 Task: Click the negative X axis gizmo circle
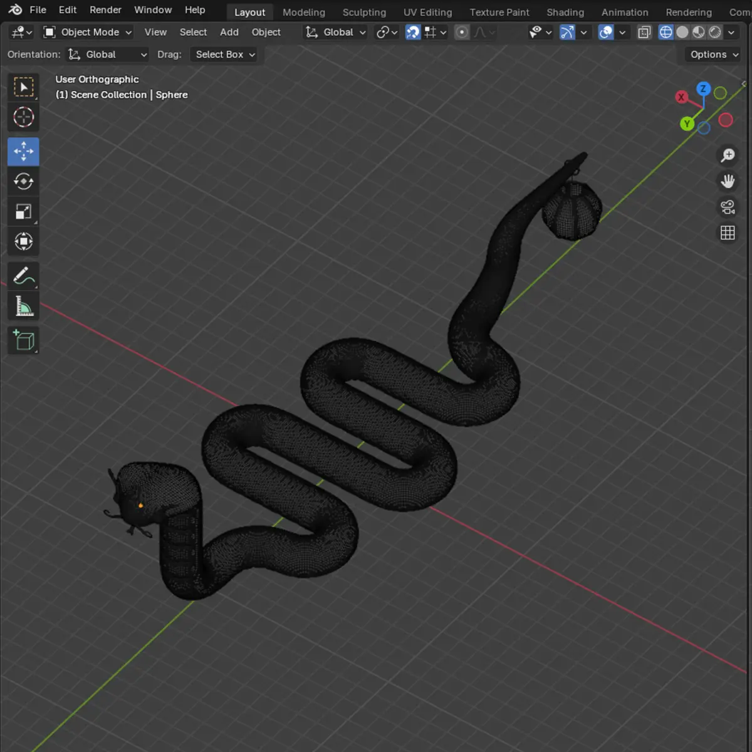726,120
